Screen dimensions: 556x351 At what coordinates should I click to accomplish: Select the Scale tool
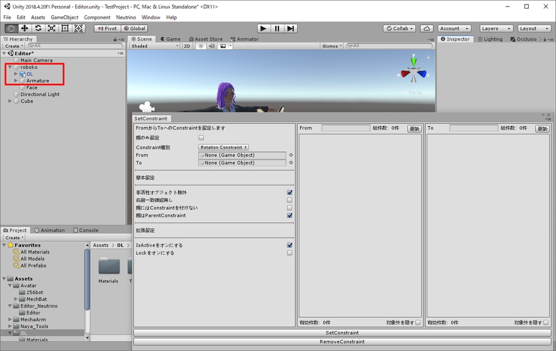[x=51, y=28]
